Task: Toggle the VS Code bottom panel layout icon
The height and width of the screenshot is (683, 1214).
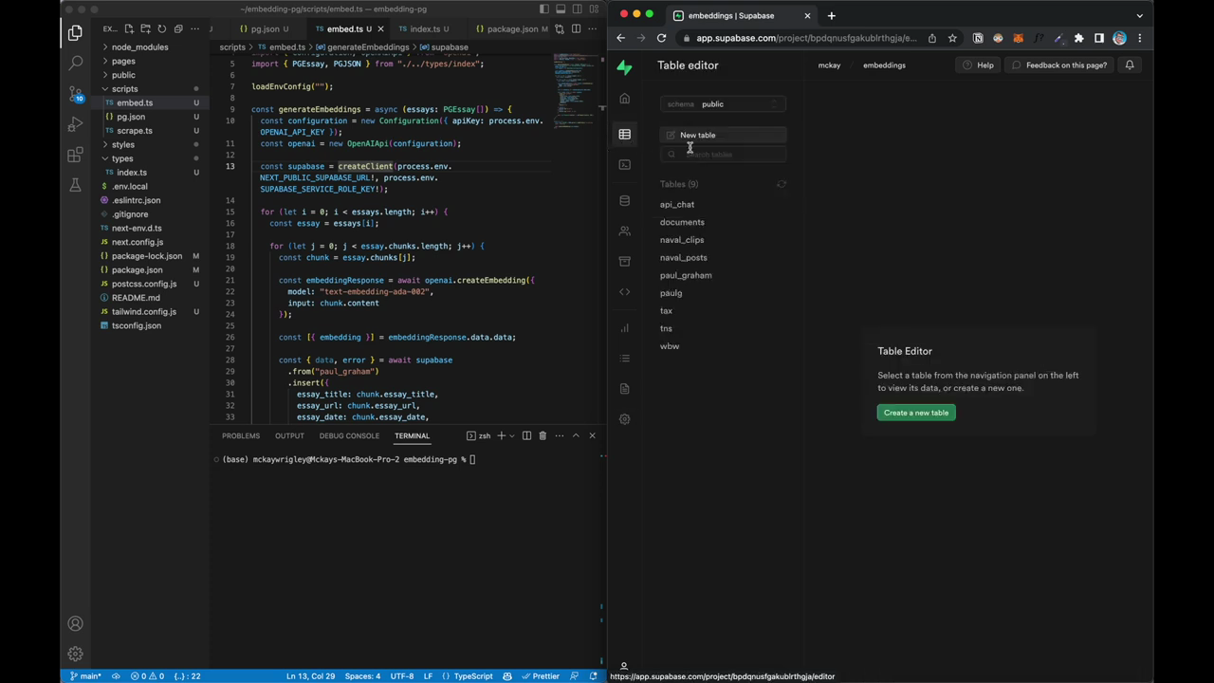Action: (x=561, y=9)
